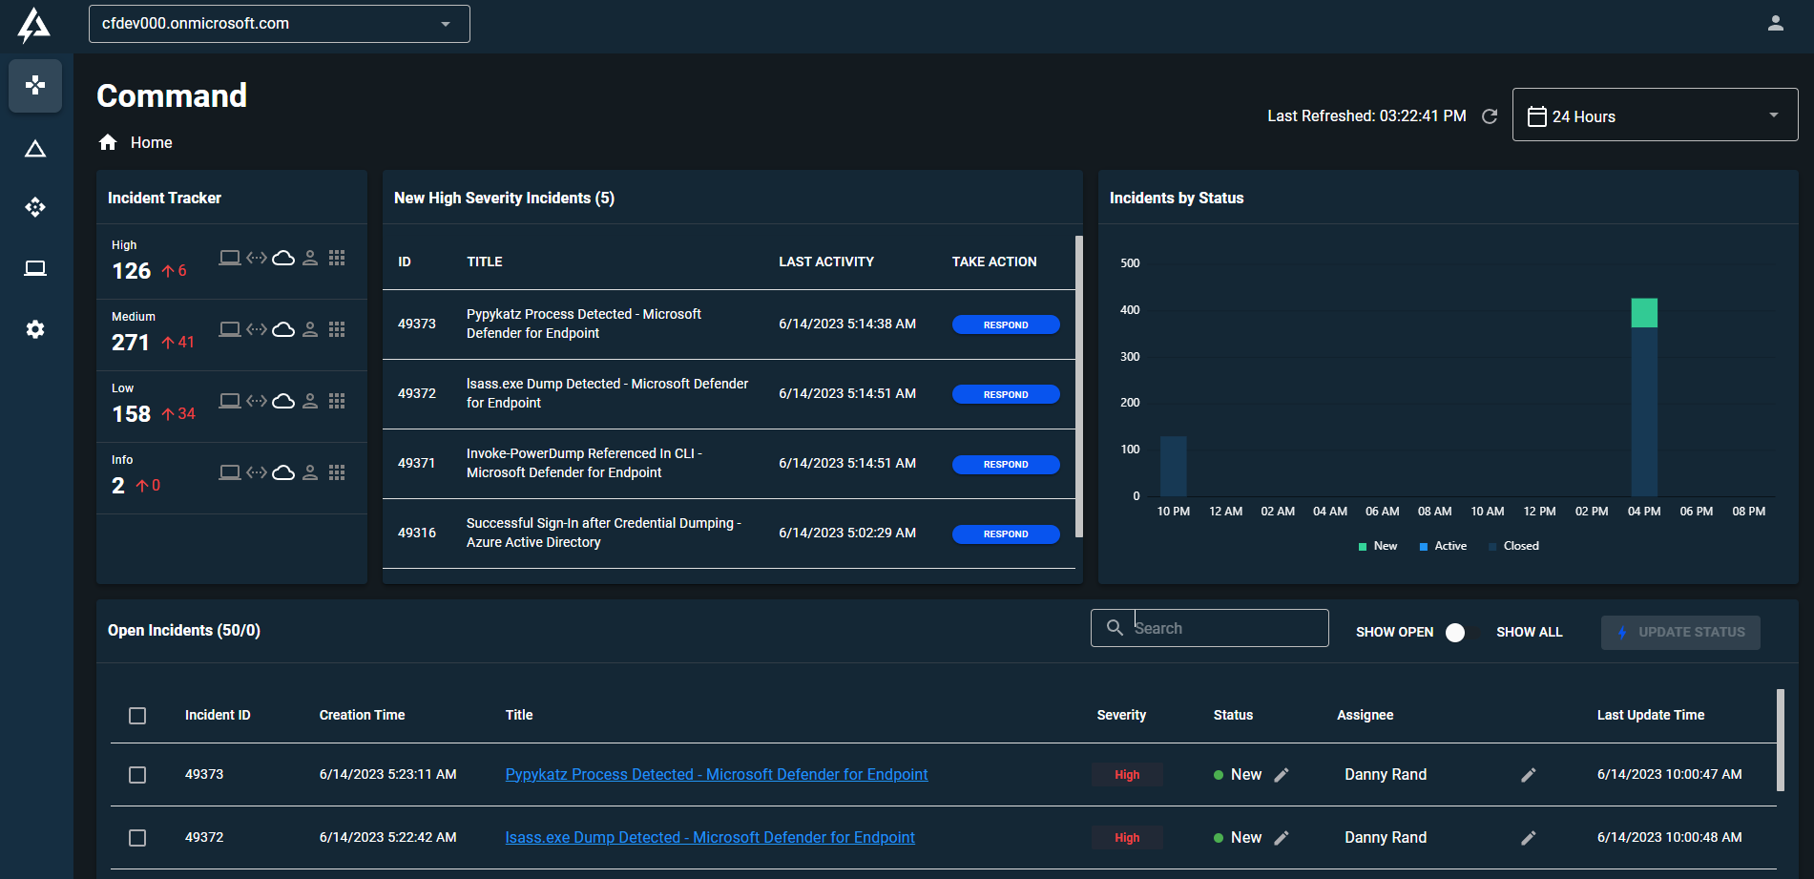Click network icon in High severity row
The image size is (1814, 879).
point(257,258)
